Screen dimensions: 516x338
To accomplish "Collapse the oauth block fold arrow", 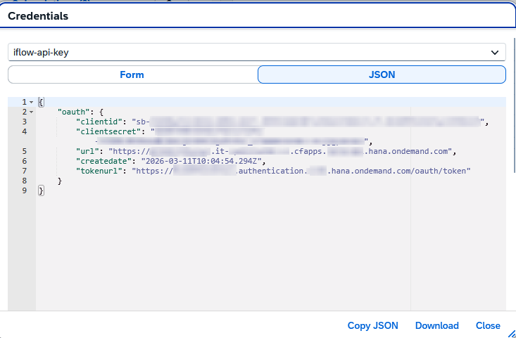I will [x=31, y=112].
